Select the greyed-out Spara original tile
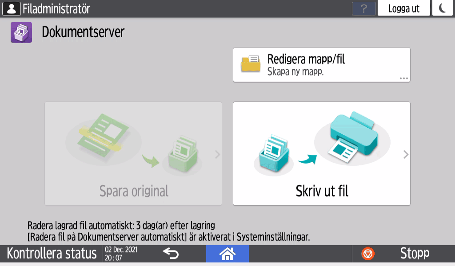The height and width of the screenshot is (266, 455). [x=133, y=154]
